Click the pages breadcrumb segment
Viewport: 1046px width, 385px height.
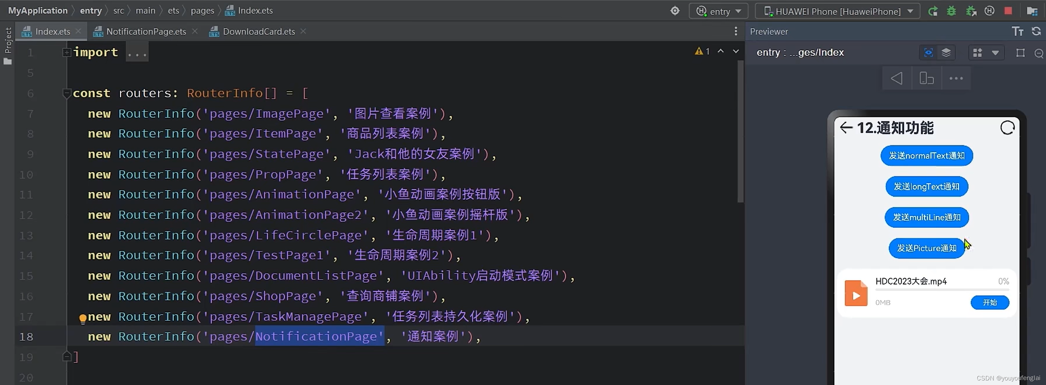[202, 11]
